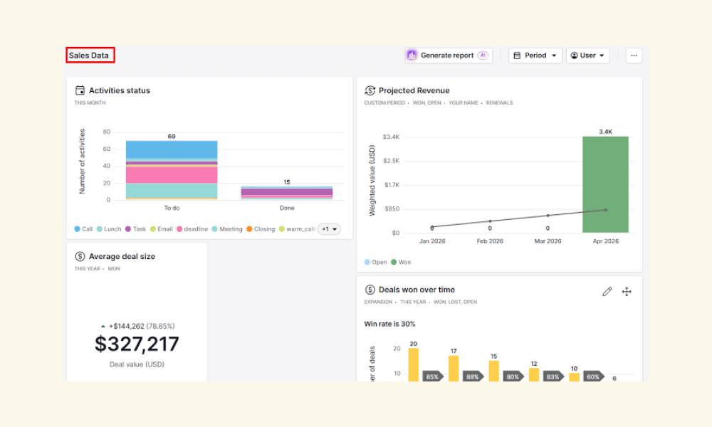Click the Activities status calendar icon

click(x=80, y=90)
